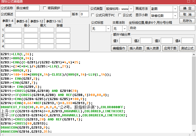196x136 pixels.
Task: Click the vertical scrollbar down arrow
Action: [x=194, y=131]
